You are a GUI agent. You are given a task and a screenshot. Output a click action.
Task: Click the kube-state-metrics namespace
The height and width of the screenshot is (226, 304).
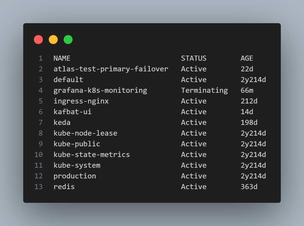point(92,155)
